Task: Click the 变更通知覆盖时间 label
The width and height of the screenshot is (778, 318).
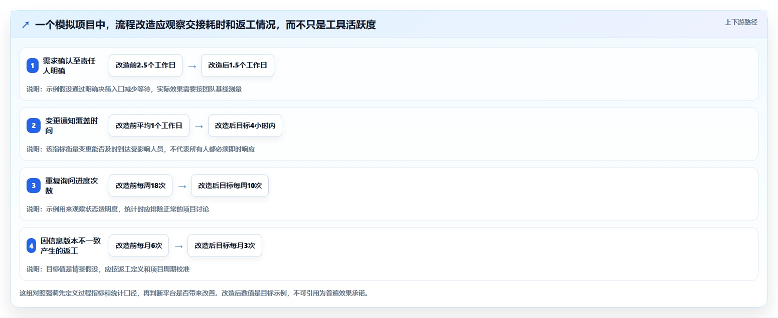Action: (71, 125)
